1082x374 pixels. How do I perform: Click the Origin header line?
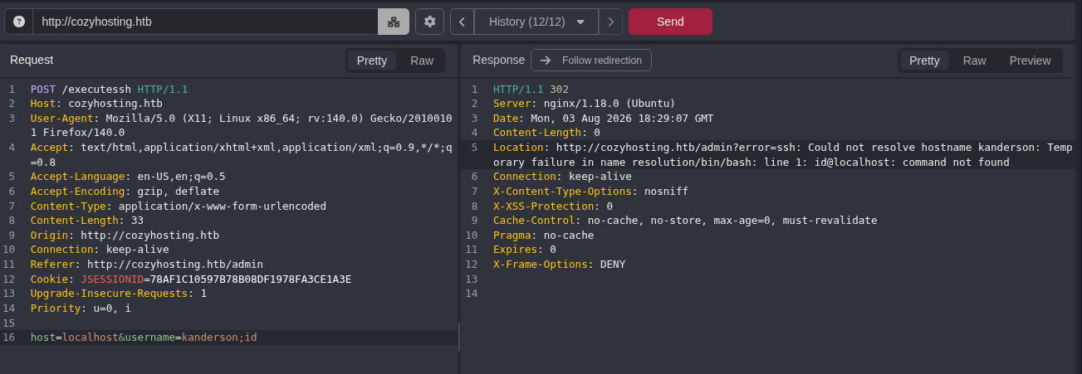pyautogui.click(x=125, y=235)
